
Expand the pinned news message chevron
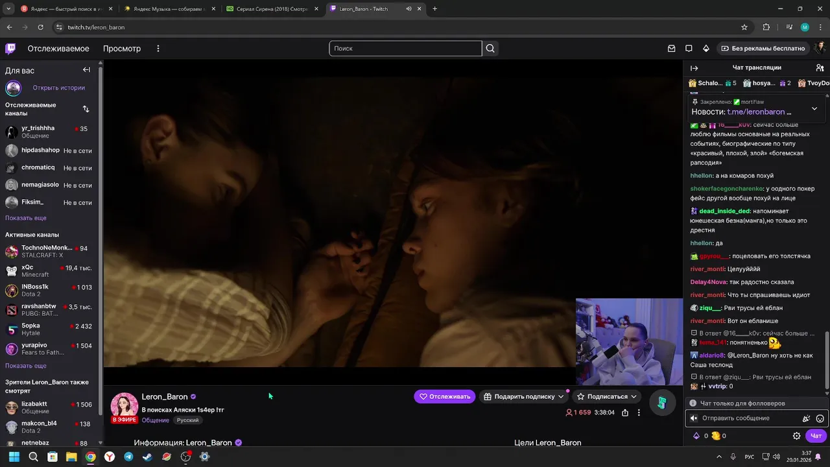tap(814, 108)
